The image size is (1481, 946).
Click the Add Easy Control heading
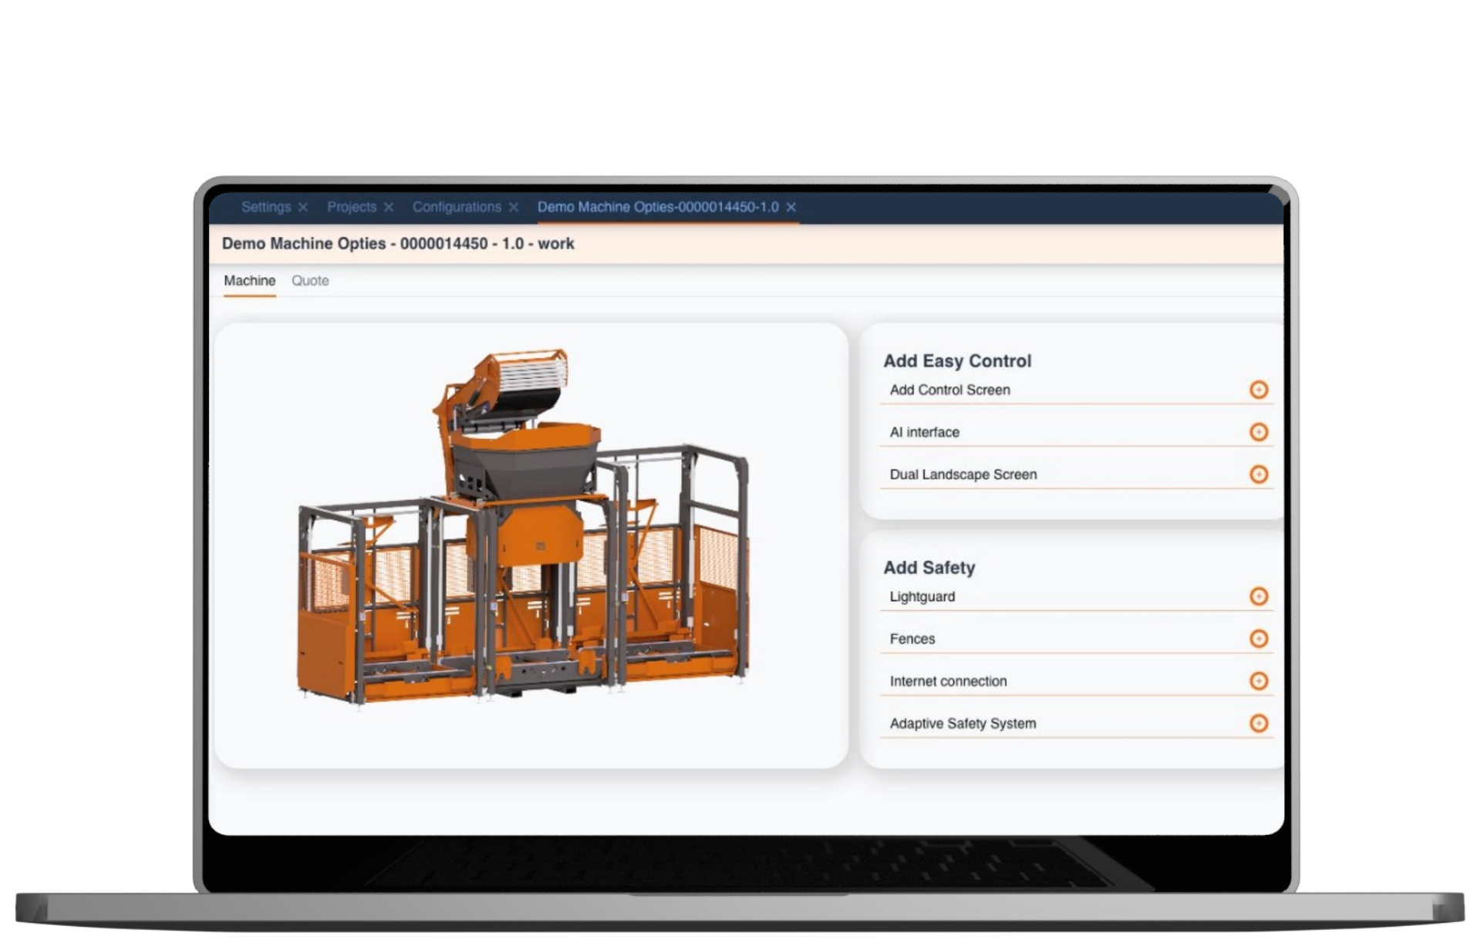click(x=957, y=361)
